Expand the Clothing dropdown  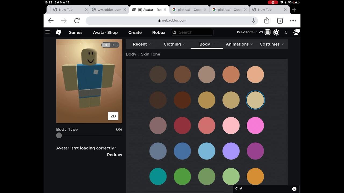pos(174,44)
